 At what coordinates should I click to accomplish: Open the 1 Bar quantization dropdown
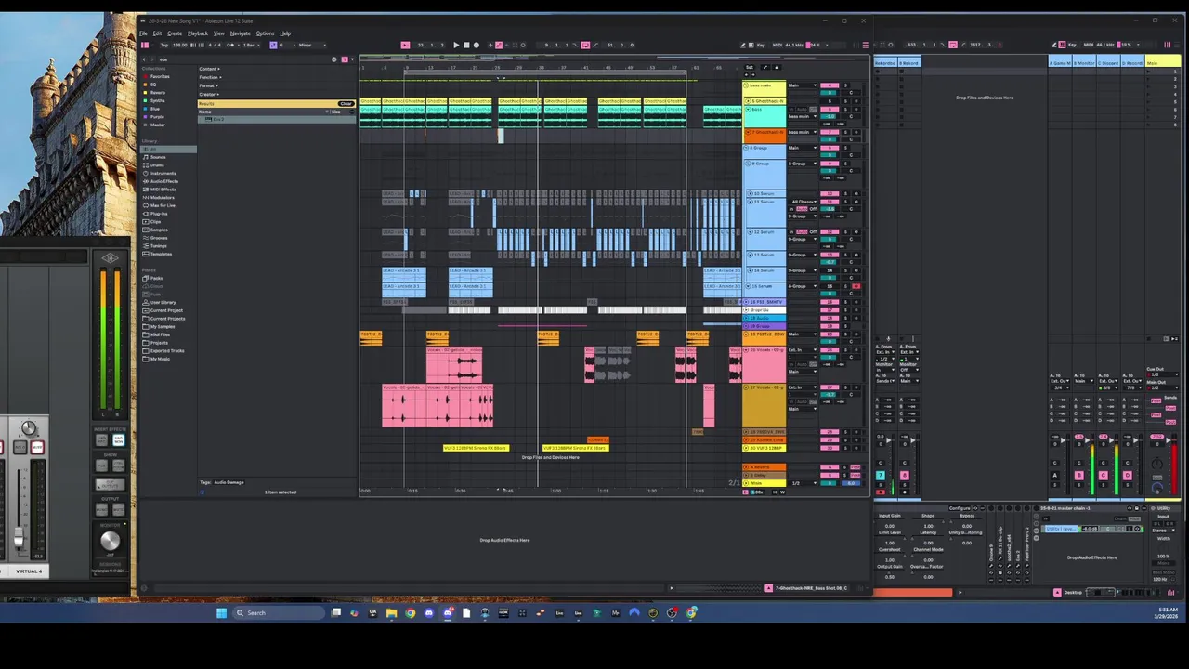coord(251,45)
